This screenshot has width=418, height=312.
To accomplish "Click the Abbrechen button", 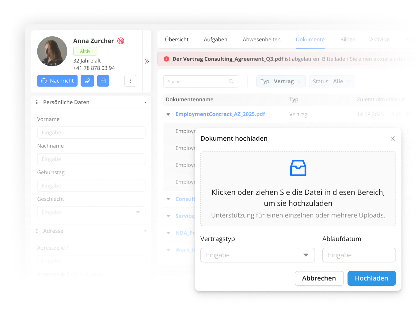I will pos(319,278).
